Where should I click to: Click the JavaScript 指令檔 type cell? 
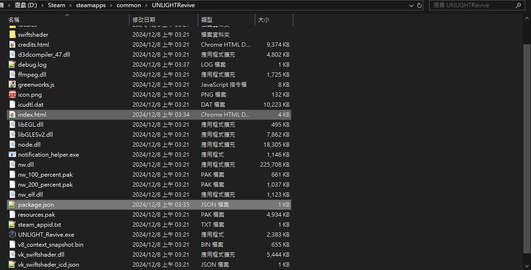click(x=223, y=85)
